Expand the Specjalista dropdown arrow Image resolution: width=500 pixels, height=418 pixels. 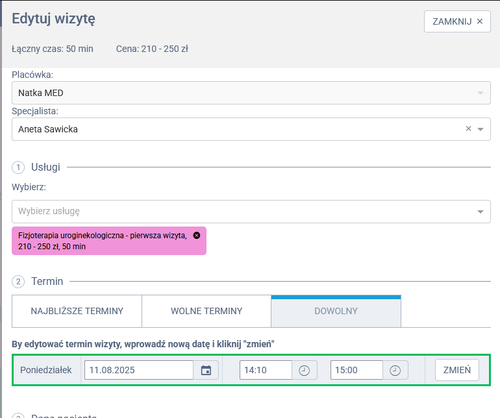click(481, 129)
